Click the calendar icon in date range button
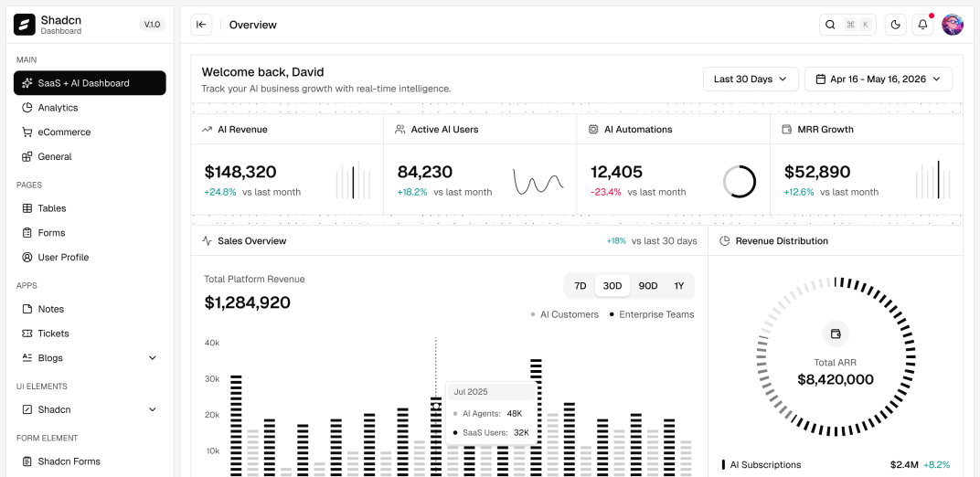The width and height of the screenshot is (980, 477). 821,79
